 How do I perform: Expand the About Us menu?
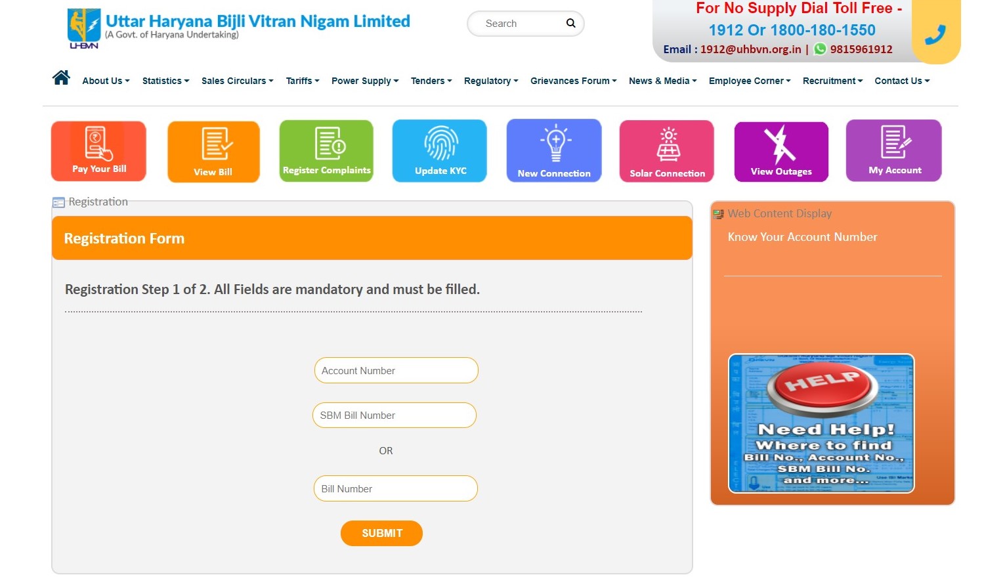(x=106, y=81)
